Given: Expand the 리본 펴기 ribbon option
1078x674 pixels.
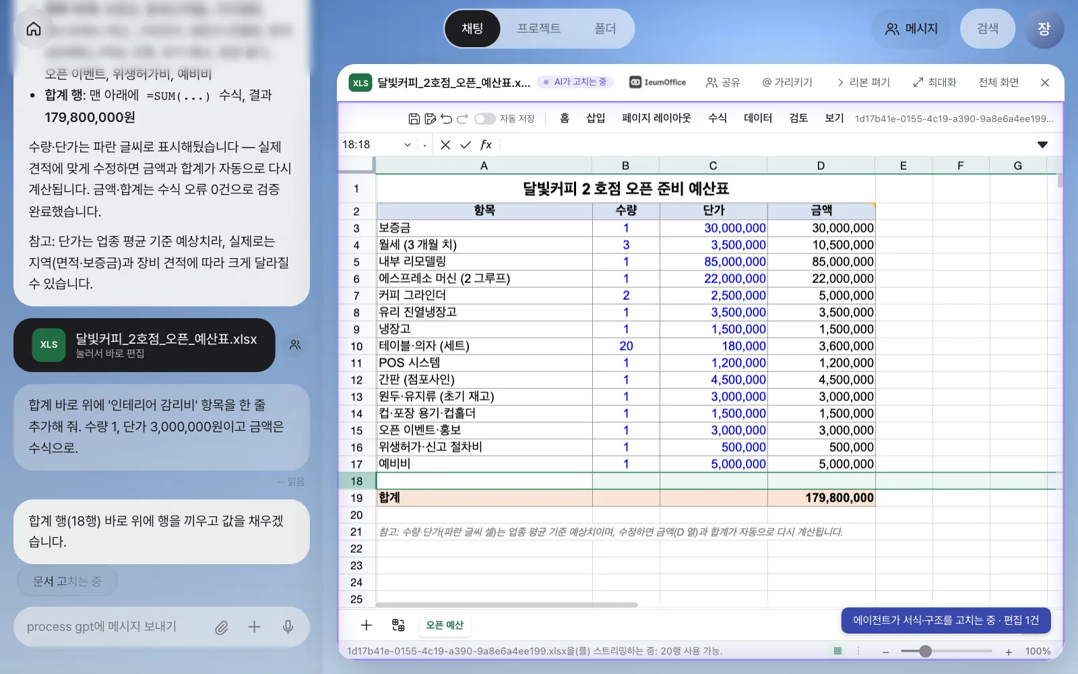Looking at the screenshot, I should click(863, 82).
